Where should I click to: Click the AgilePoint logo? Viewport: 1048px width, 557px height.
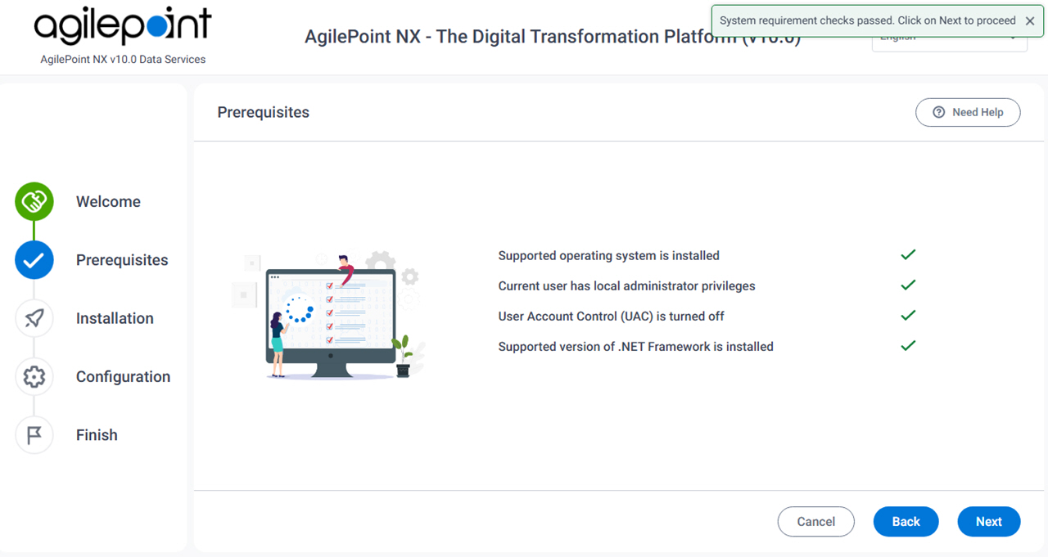(123, 26)
